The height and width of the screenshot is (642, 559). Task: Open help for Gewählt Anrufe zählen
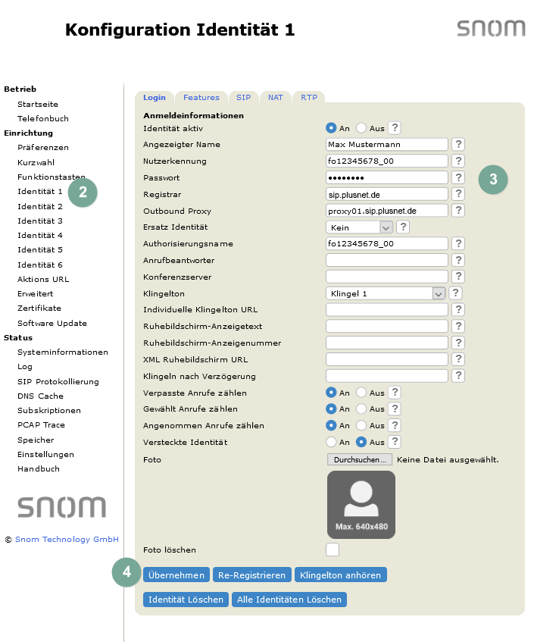pyautogui.click(x=395, y=409)
